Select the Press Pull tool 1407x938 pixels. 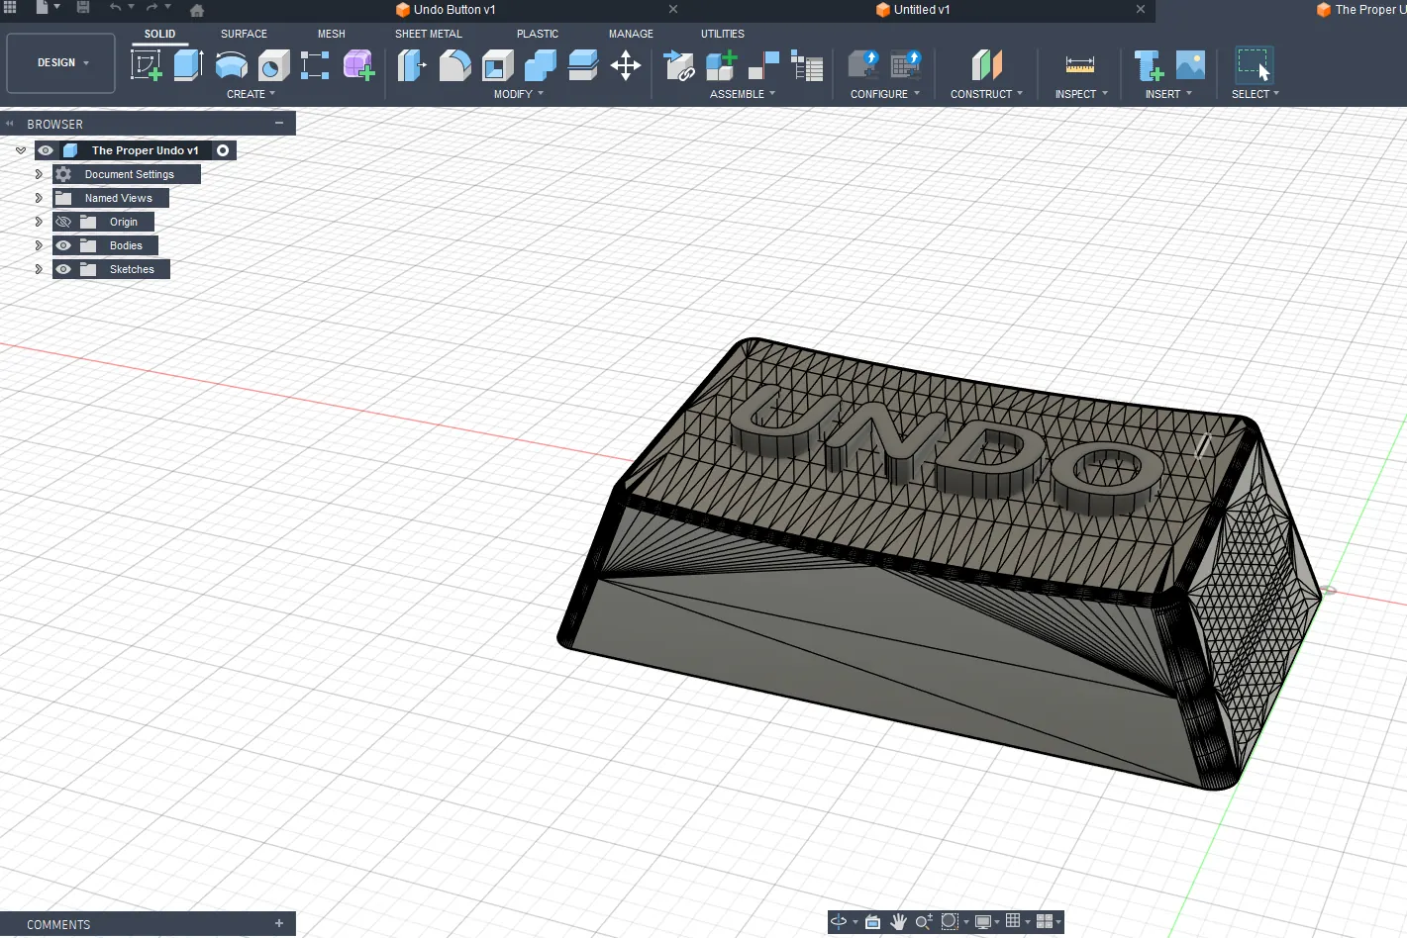click(411, 65)
